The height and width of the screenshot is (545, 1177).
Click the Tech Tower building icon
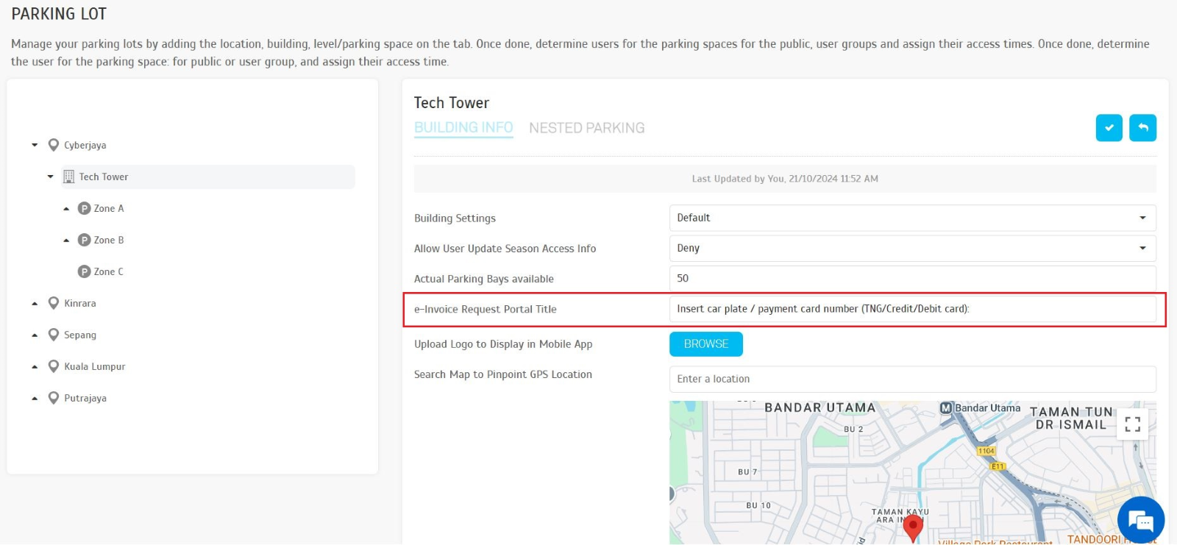[x=68, y=177]
